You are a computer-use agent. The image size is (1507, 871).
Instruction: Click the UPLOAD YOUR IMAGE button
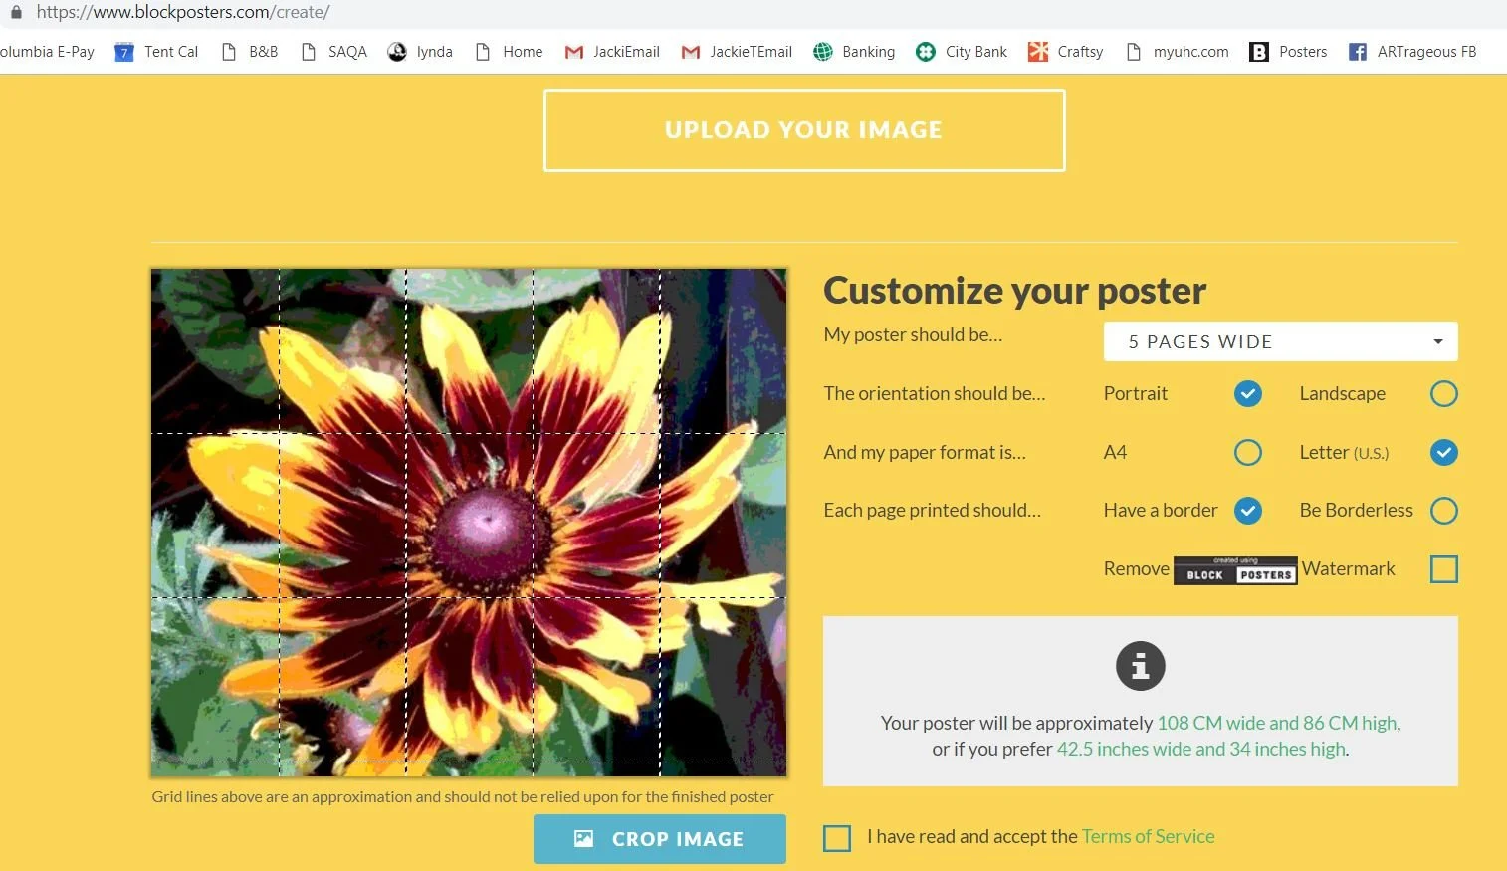tap(804, 130)
